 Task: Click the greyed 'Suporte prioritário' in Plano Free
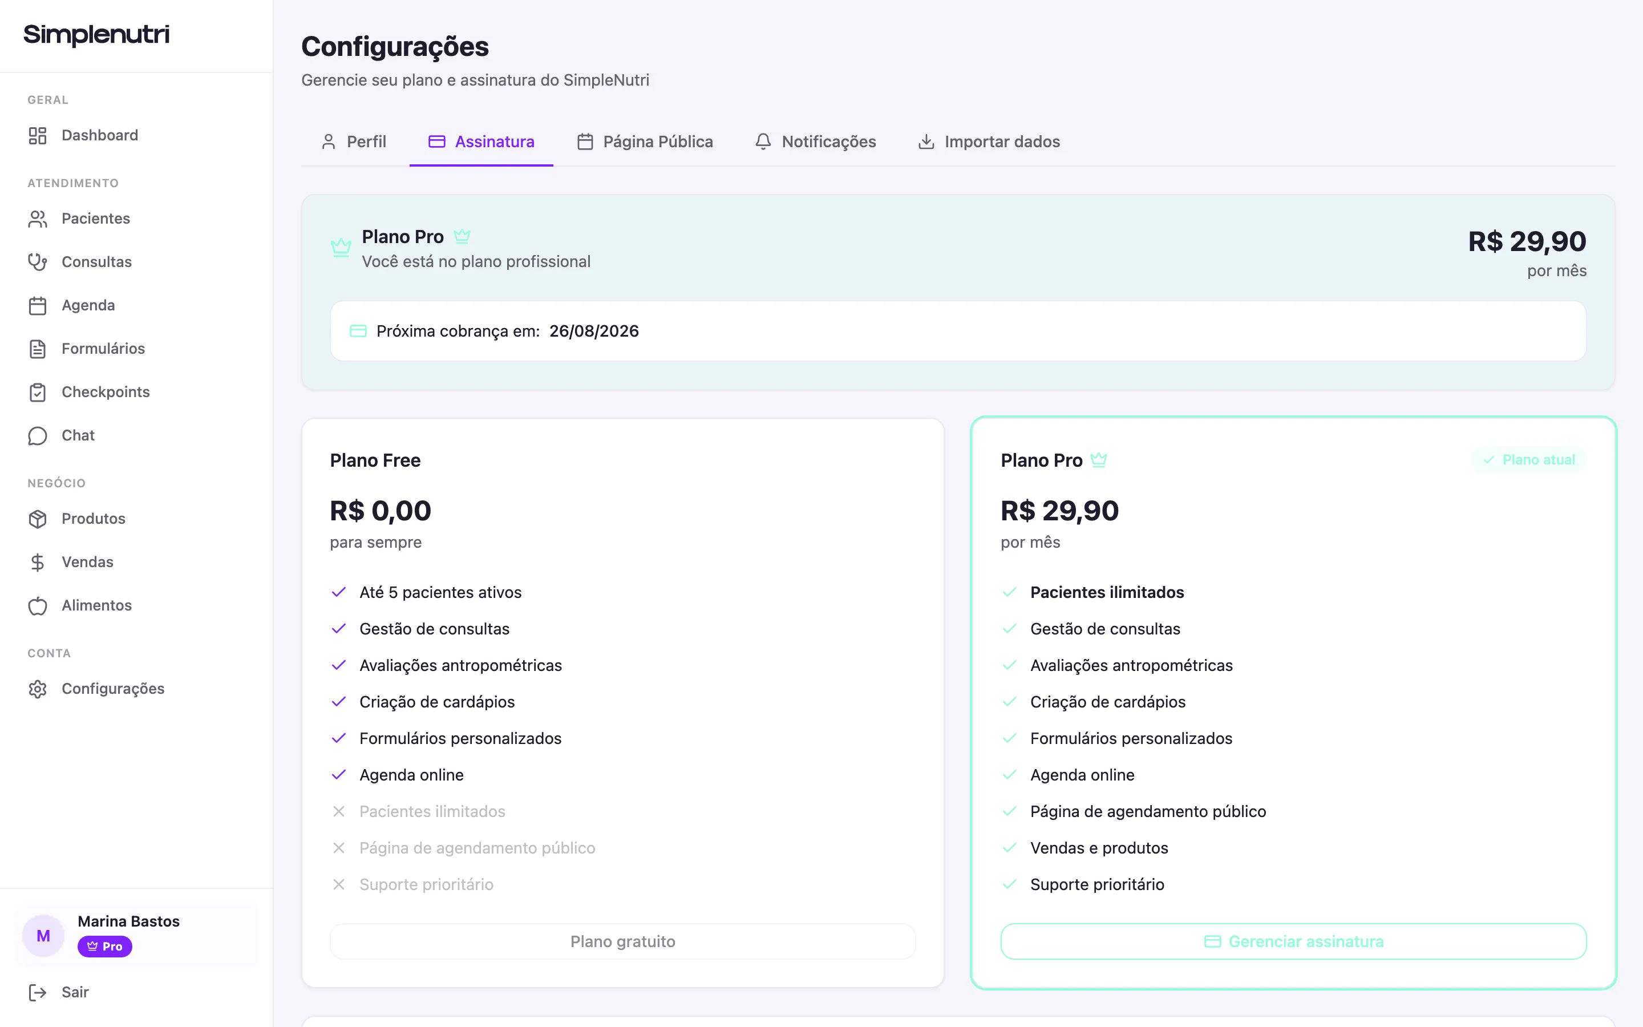(426, 884)
